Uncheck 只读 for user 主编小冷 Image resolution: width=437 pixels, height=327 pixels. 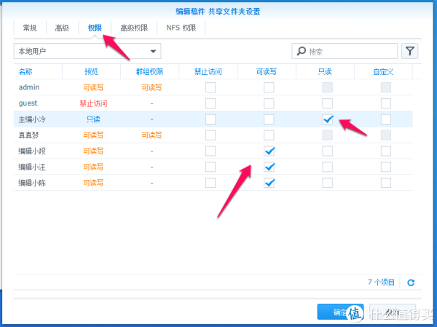[x=328, y=119]
